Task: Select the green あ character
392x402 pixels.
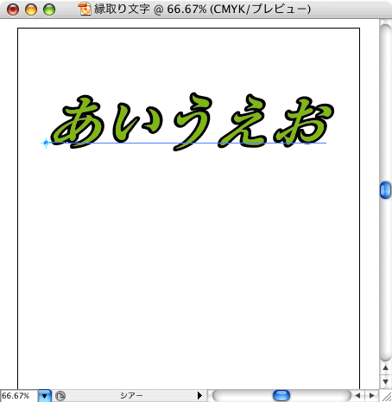Action: [78, 123]
